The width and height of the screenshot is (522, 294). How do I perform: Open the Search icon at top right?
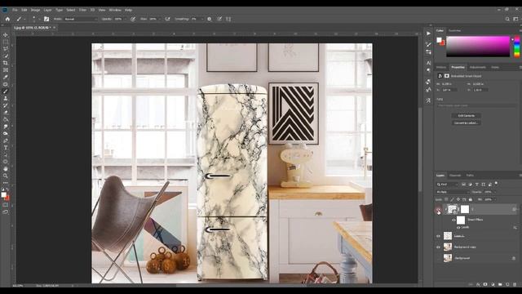(507, 19)
